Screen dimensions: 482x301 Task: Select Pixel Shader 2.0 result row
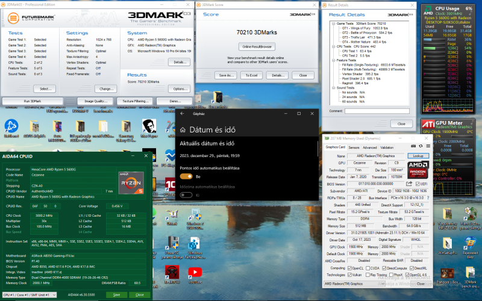(361, 78)
